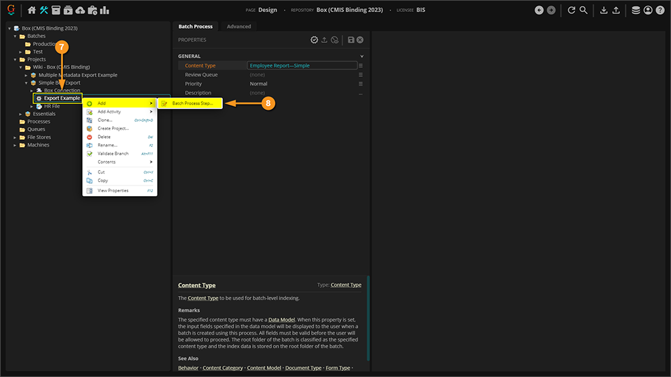Open the briefcase clock Jobs icon
This screenshot has width=671, height=377.
tap(93, 10)
